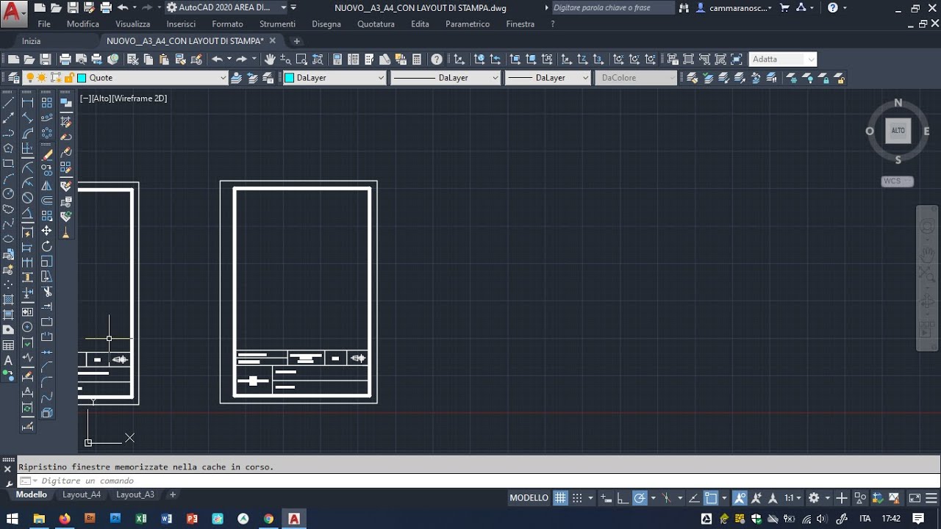Toggle Snap mode dotted grid in status bar
This screenshot has height=529, width=941.
coord(577,498)
